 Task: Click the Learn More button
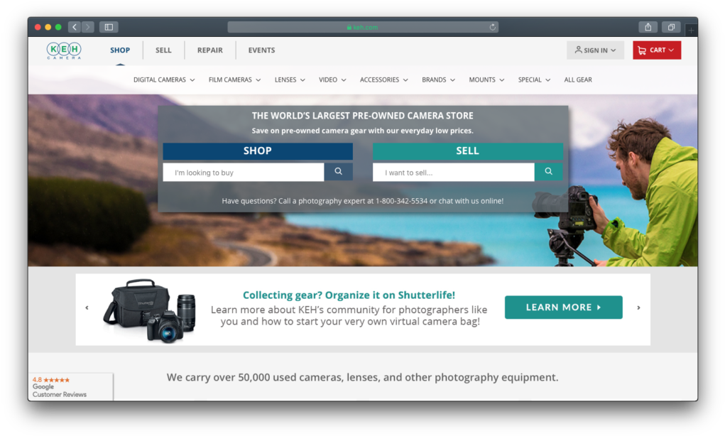(563, 307)
